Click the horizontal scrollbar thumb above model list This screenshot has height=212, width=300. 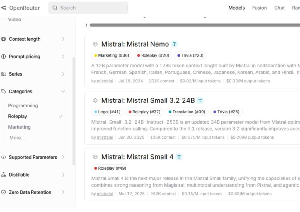(x=195, y=25)
